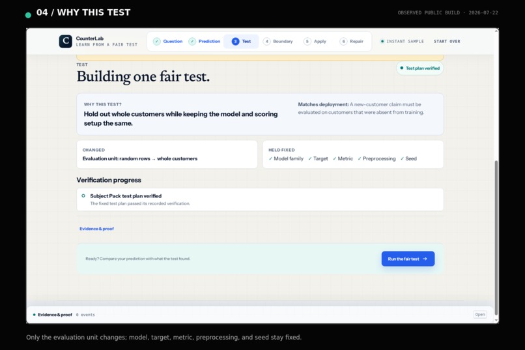This screenshot has height=350, width=525.
Task: Click the circle icon beside Subject Pack
Action: [83, 196]
